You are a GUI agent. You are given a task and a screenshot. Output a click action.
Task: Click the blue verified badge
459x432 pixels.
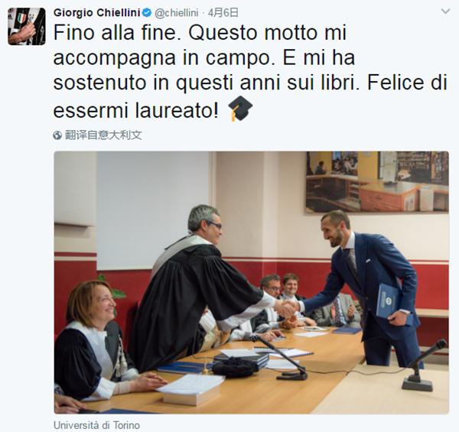point(147,12)
